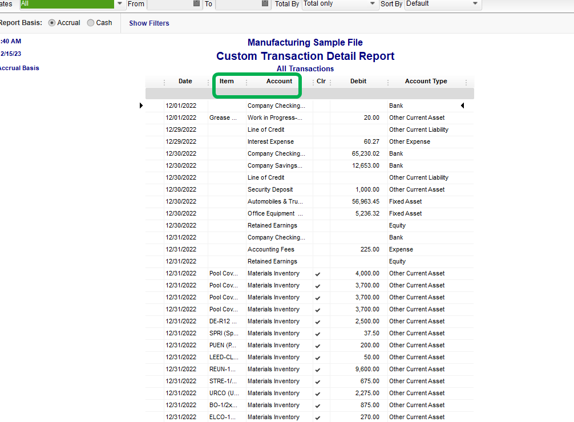Click the Clr column header
574x422 pixels.
point(321,81)
